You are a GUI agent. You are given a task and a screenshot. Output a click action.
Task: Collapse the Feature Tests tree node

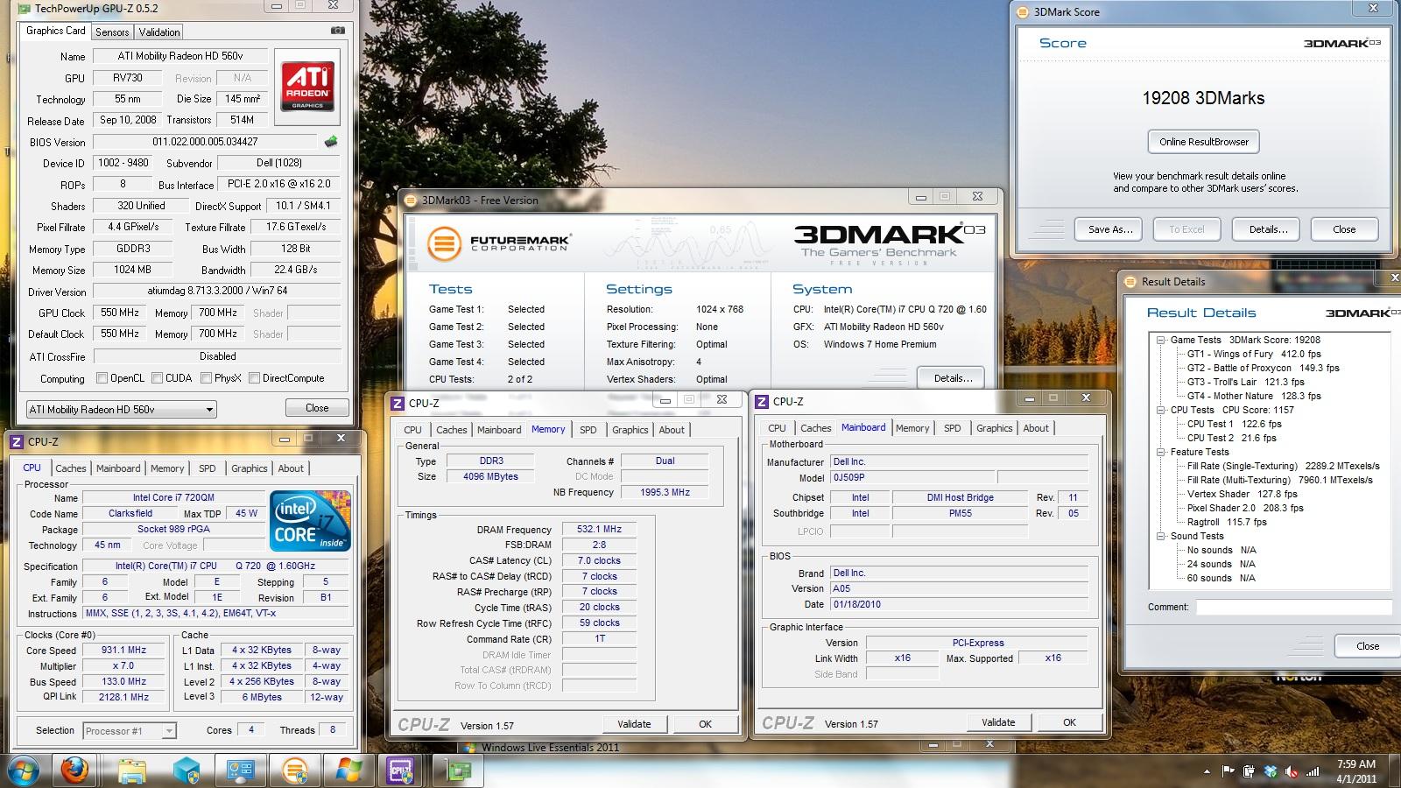coord(1160,452)
